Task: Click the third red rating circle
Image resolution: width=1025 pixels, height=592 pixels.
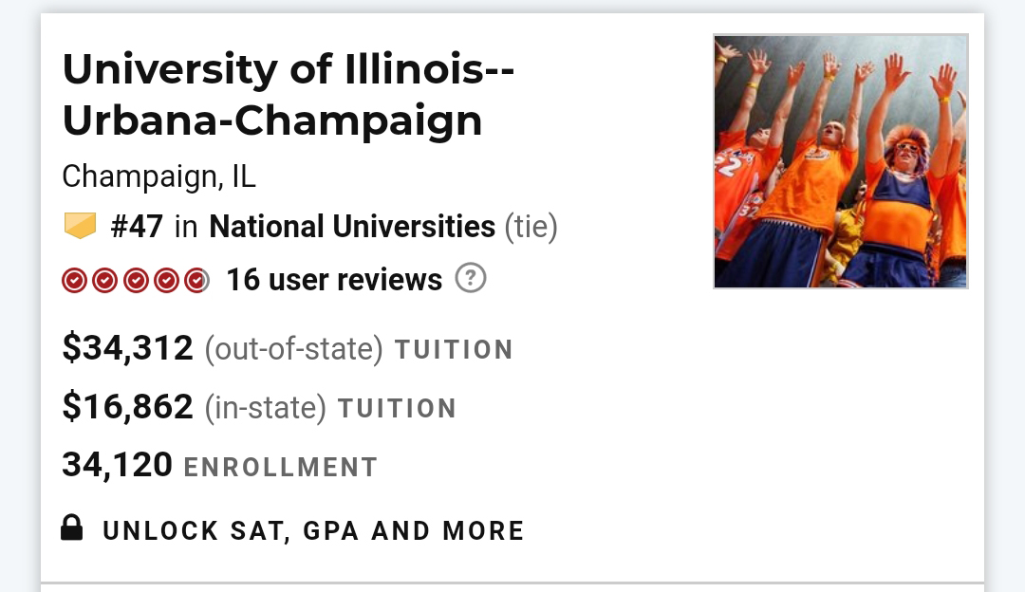Action: click(x=136, y=281)
